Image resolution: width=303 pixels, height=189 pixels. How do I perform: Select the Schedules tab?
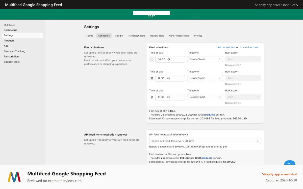pos(104,36)
